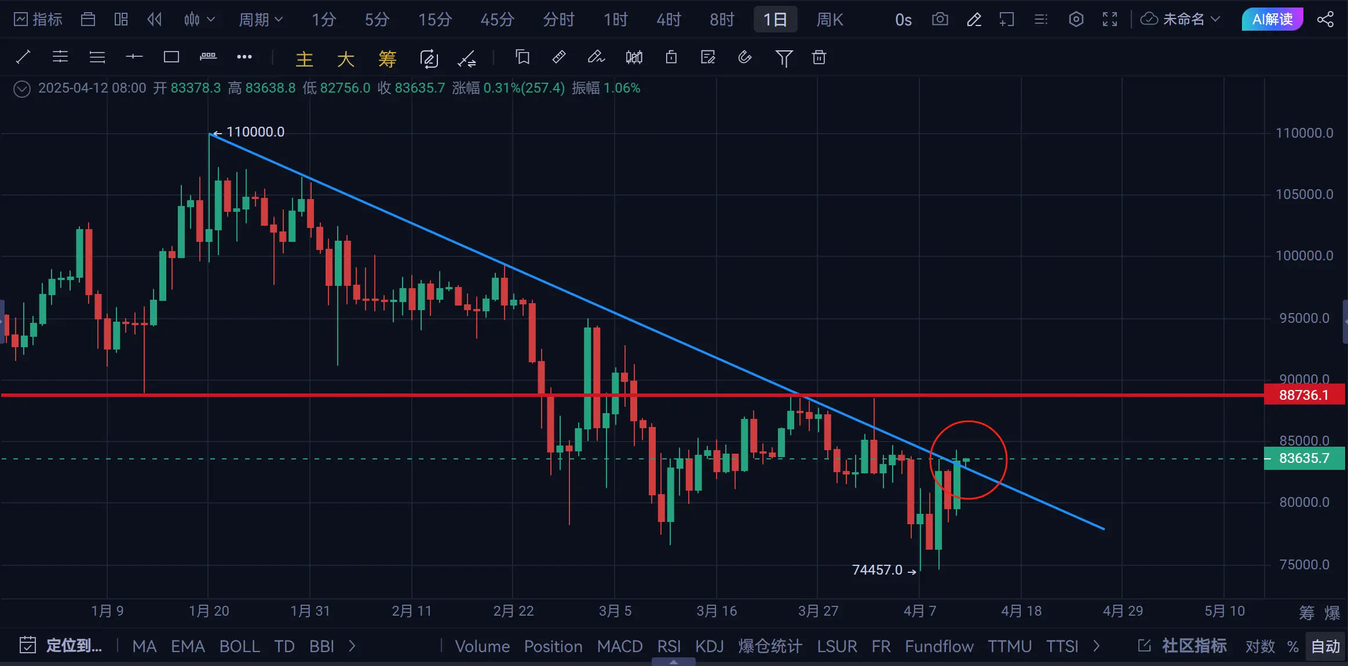The image size is (1348, 666).
Task: Select the trend line drawing tool
Action: (23, 57)
